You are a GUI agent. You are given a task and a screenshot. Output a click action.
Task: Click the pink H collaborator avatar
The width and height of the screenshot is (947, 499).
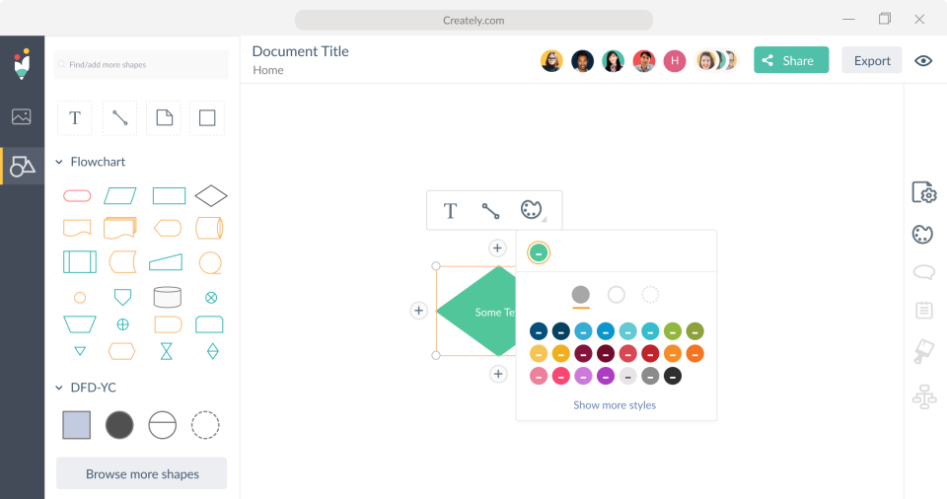point(675,61)
